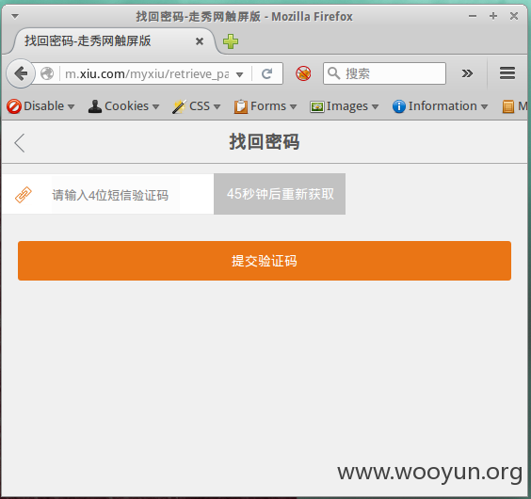Focus the 请输入4位短信验证码 input field
The image size is (531, 499).
(x=116, y=194)
